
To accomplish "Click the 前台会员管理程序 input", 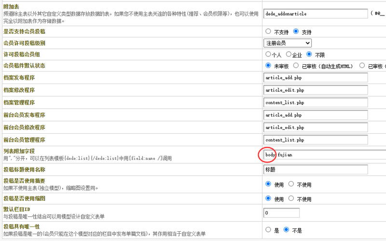I will coord(316,140).
